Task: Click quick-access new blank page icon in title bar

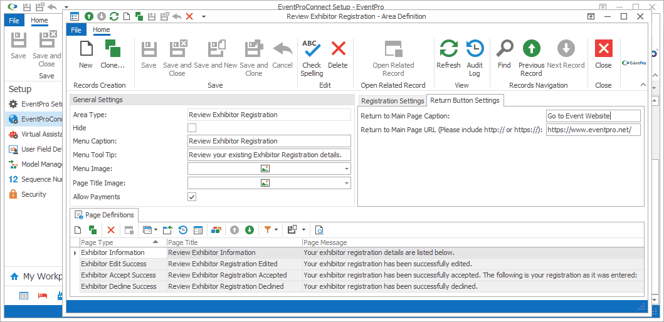Action: [126, 16]
